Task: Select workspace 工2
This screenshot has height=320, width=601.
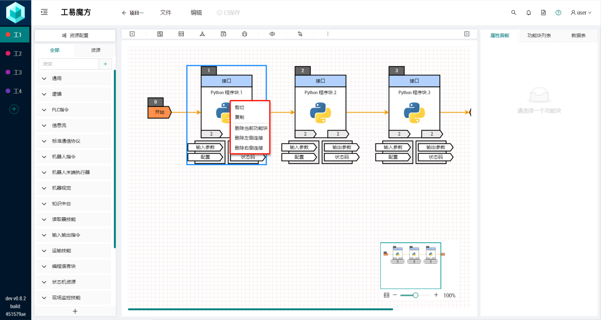Action: [x=15, y=54]
